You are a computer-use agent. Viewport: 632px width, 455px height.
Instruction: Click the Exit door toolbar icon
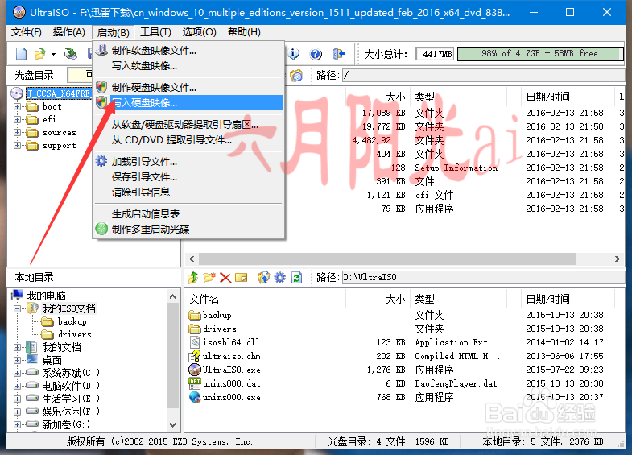point(338,54)
